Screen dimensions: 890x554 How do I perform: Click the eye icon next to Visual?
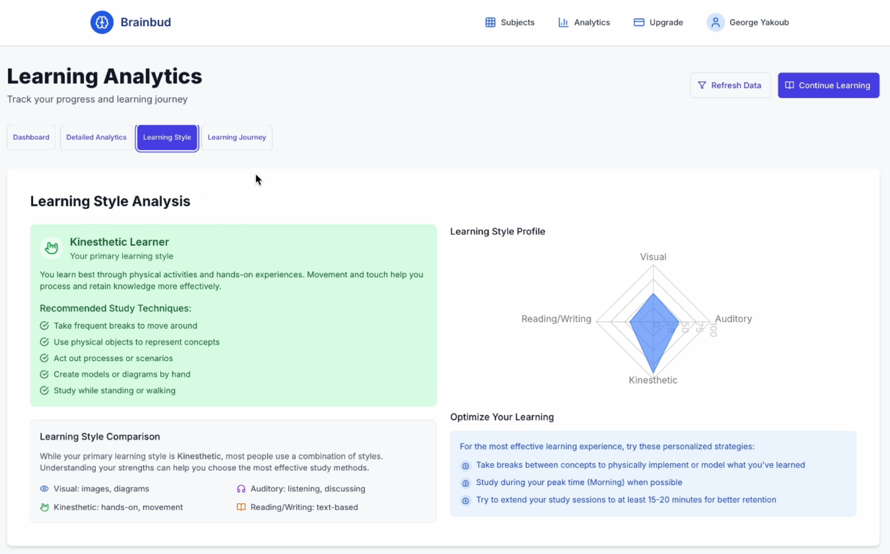tap(44, 489)
